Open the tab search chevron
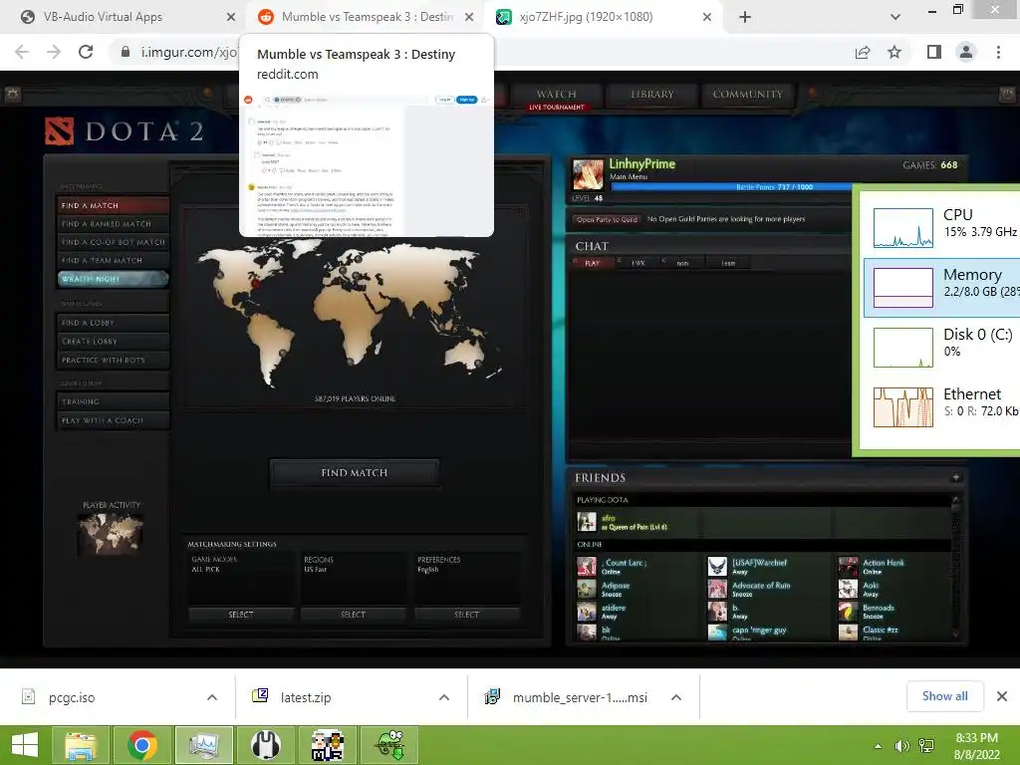 [895, 17]
